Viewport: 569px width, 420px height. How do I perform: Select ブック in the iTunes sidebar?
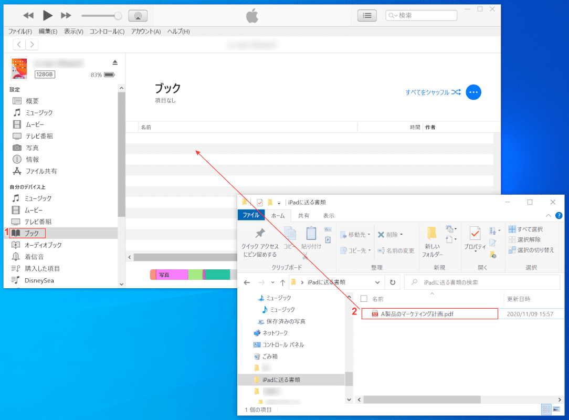pyautogui.click(x=31, y=233)
